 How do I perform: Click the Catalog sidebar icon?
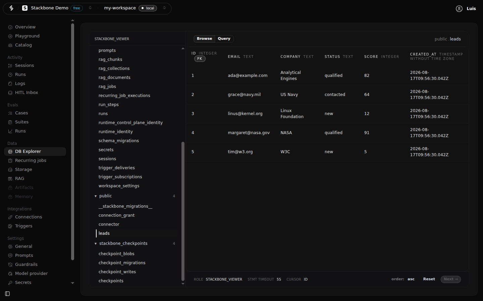pos(10,45)
